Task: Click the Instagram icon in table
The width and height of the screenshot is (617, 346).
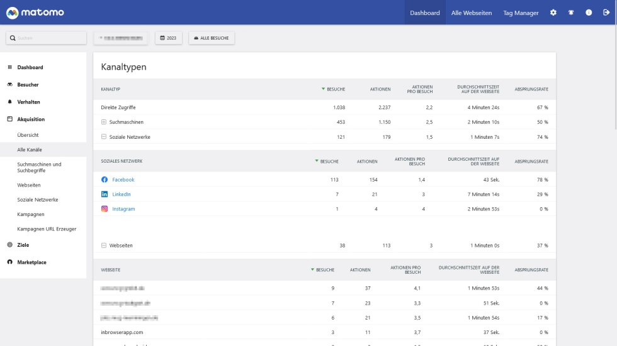Action: (x=105, y=209)
